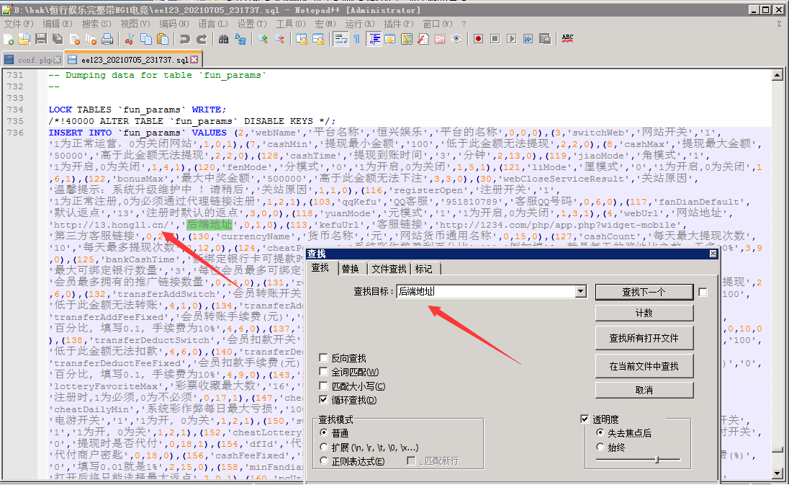The width and height of the screenshot is (789, 485).
Task: Select the 正则表达式 search mode radio
Action: point(324,460)
